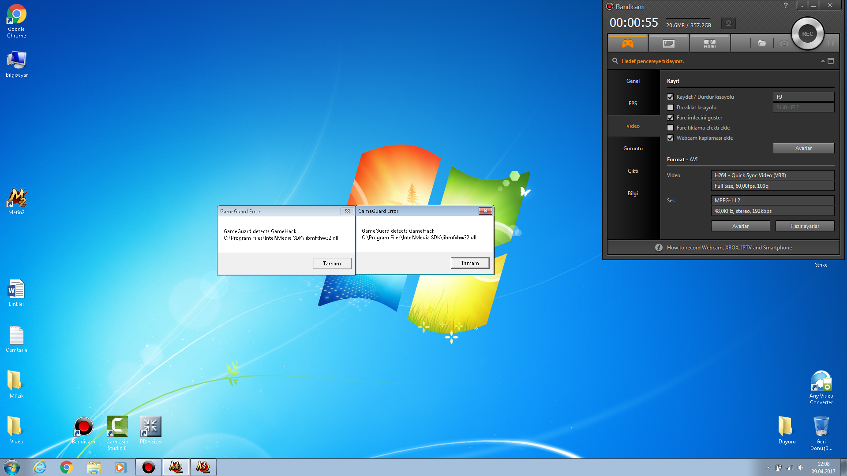Toggle Fare imlecini göster checkbox
Viewport: 847px width, 476px height.
pos(671,118)
